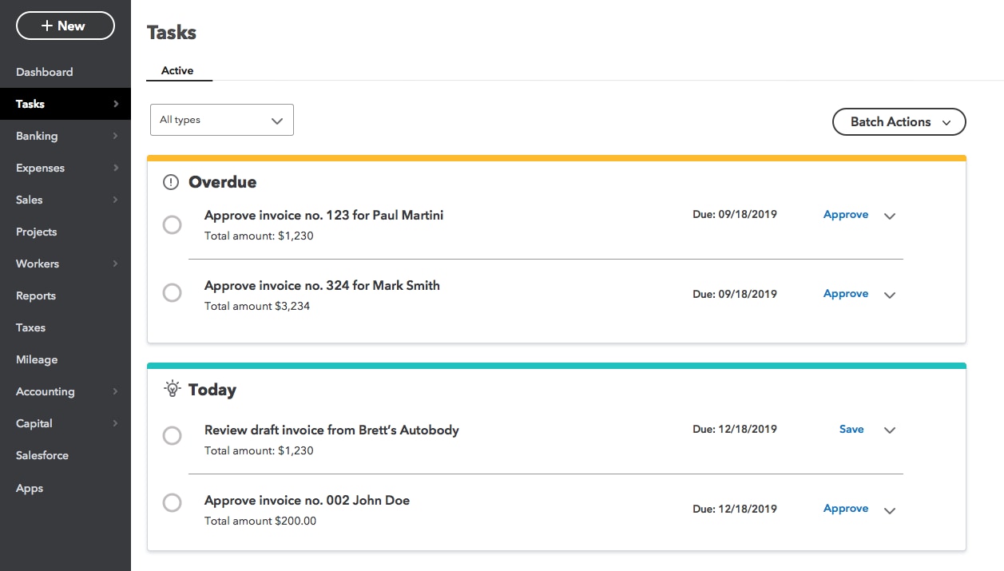This screenshot has width=1004, height=571.
Task: Click the Overdue exclamation alert icon
Action: [x=171, y=182]
